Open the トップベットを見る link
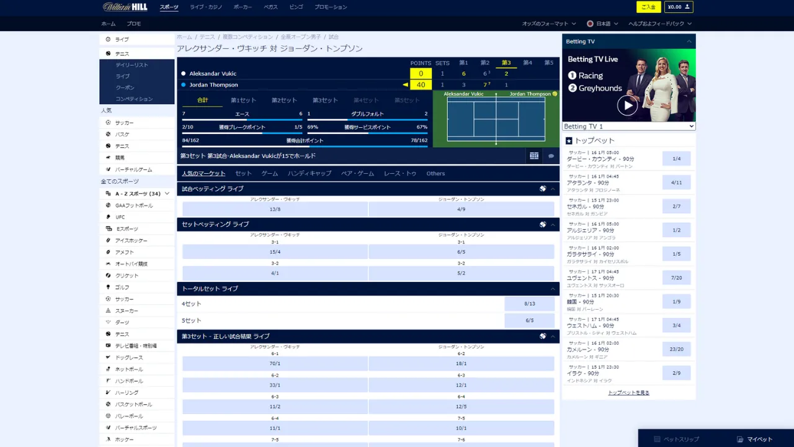 pos(628,393)
